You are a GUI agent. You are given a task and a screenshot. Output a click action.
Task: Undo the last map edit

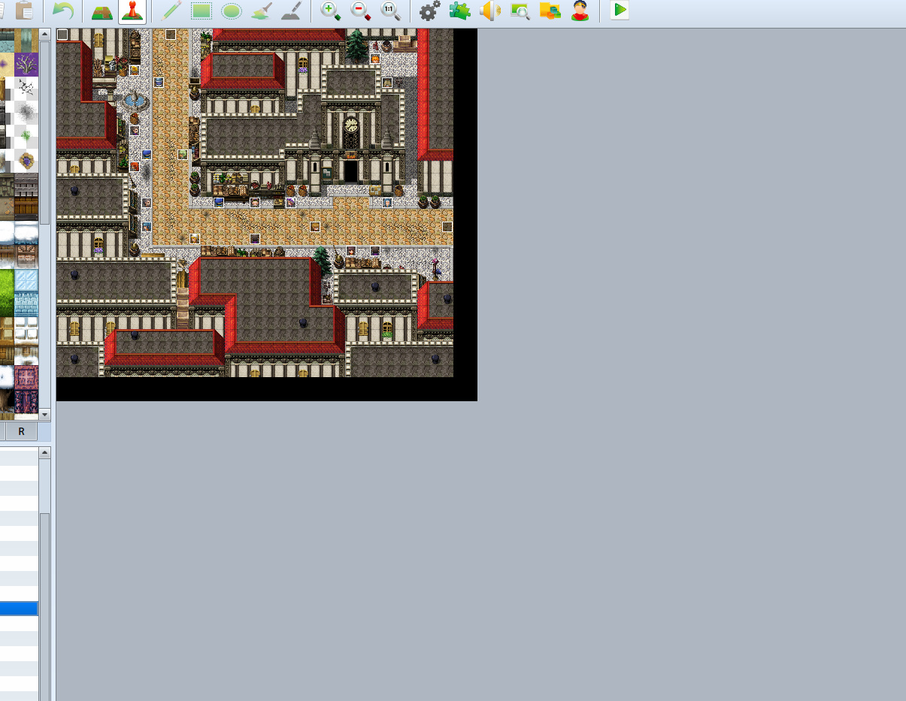(x=63, y=11)
